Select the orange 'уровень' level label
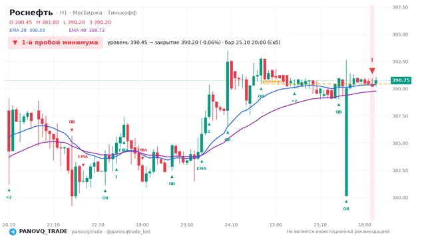Screen dimensions: 426x239 (x=272, y=81)
